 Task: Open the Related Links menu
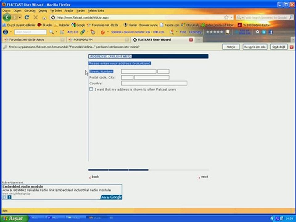pos(96,11)
